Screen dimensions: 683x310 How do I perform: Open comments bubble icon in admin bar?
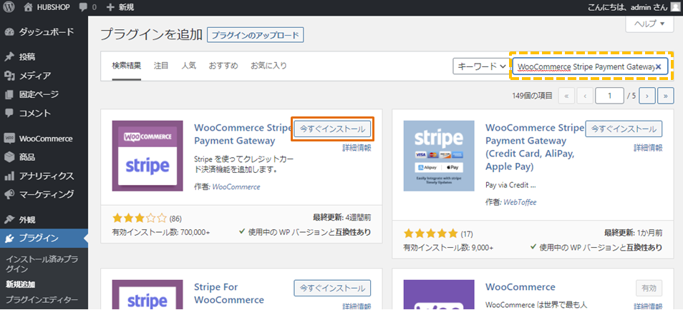[x=82, y=7]
